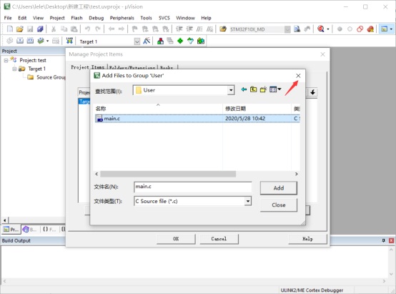Start debug session magnifier icon
Viewport: 396px width, 294px height.
click(321, 29)
